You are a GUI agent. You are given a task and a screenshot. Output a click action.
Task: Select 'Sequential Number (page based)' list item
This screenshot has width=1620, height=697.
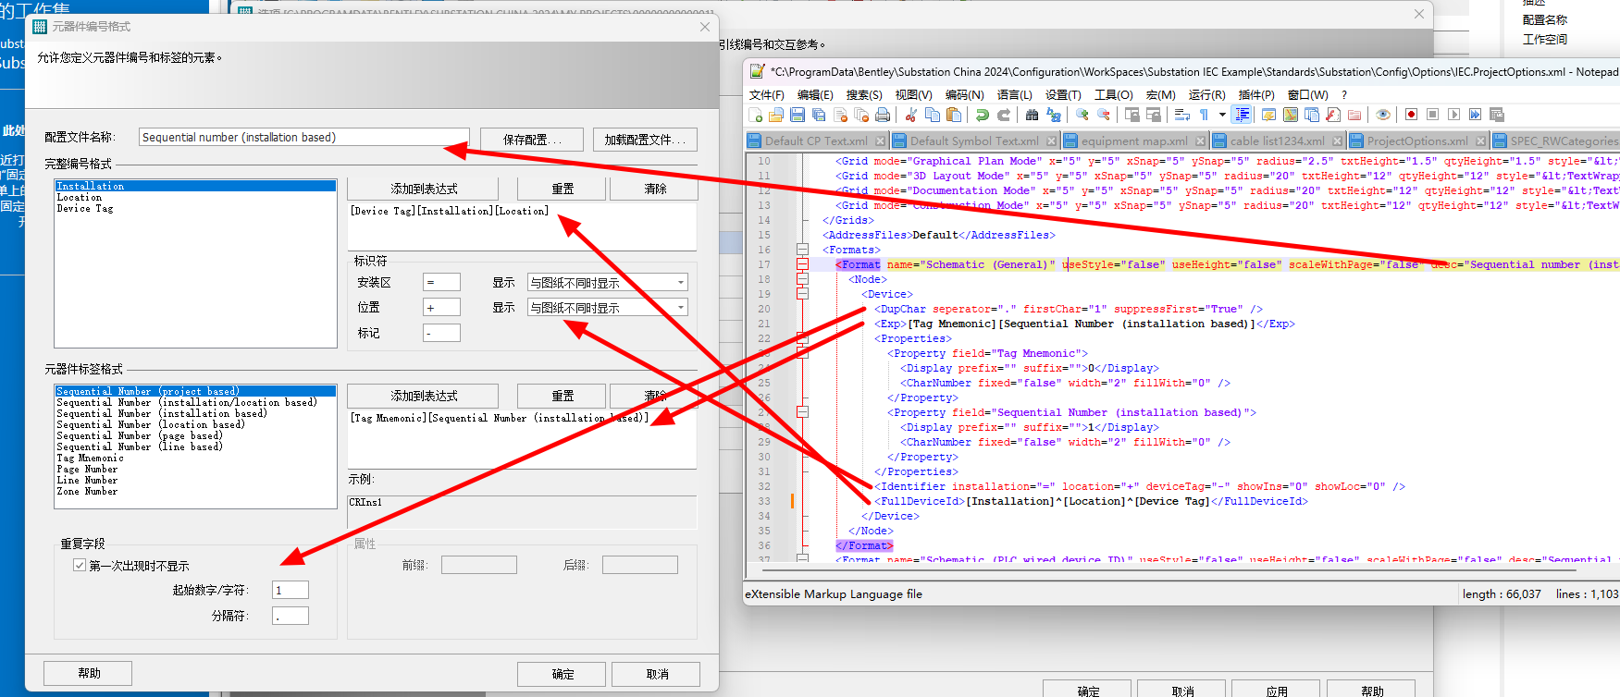[x=140, y=436]
